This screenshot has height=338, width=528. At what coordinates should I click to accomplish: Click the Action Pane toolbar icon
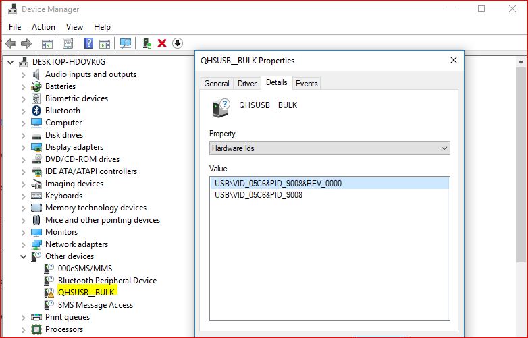pyautogui.click(x=105, y=43)
